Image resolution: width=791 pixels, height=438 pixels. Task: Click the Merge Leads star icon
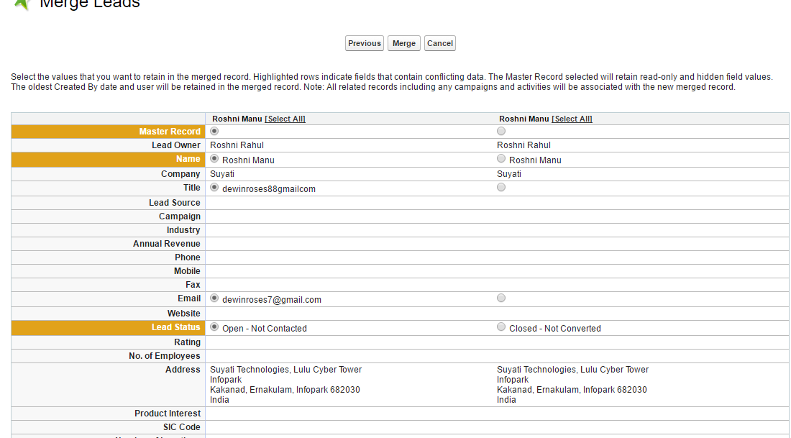point(22,4)
